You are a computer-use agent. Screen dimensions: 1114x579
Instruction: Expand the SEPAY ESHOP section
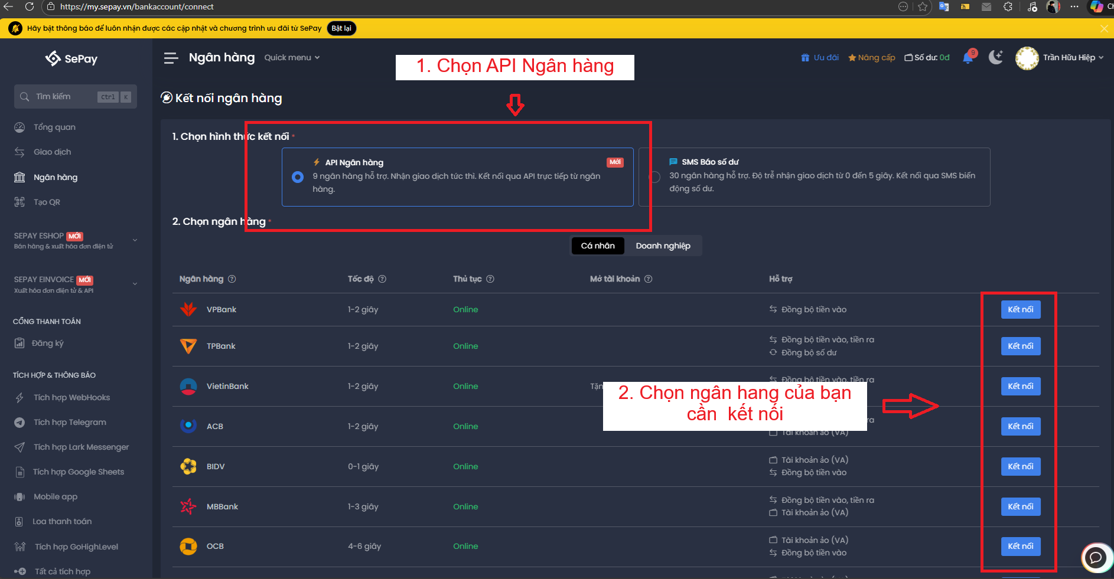point(135,240)
